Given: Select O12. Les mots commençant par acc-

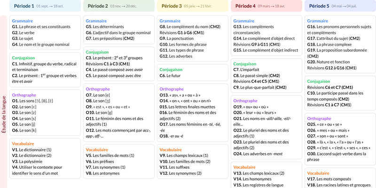Looking at the screenshot, I should (x=118, y=133).
